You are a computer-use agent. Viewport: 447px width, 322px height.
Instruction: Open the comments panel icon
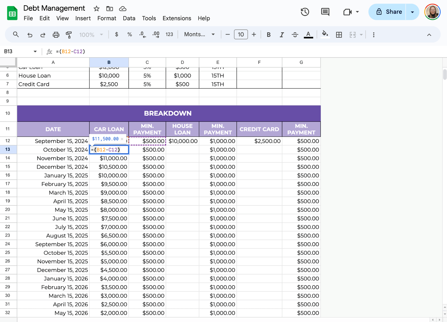pyautogui.click(x=325, y=12)
